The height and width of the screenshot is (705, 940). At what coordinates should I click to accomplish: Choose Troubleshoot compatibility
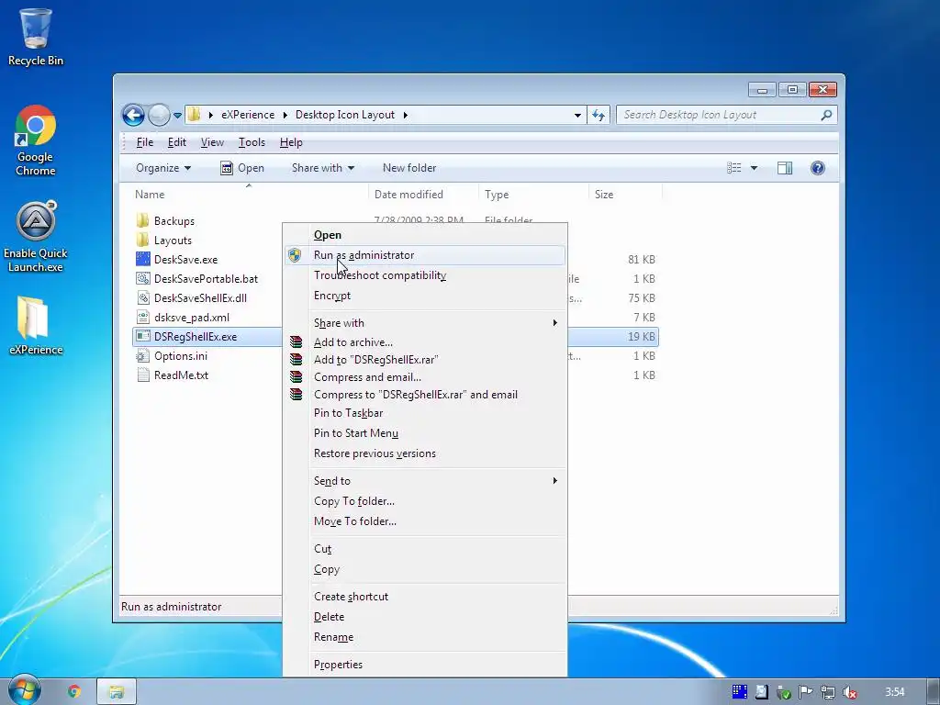click(x=425, y=275)
